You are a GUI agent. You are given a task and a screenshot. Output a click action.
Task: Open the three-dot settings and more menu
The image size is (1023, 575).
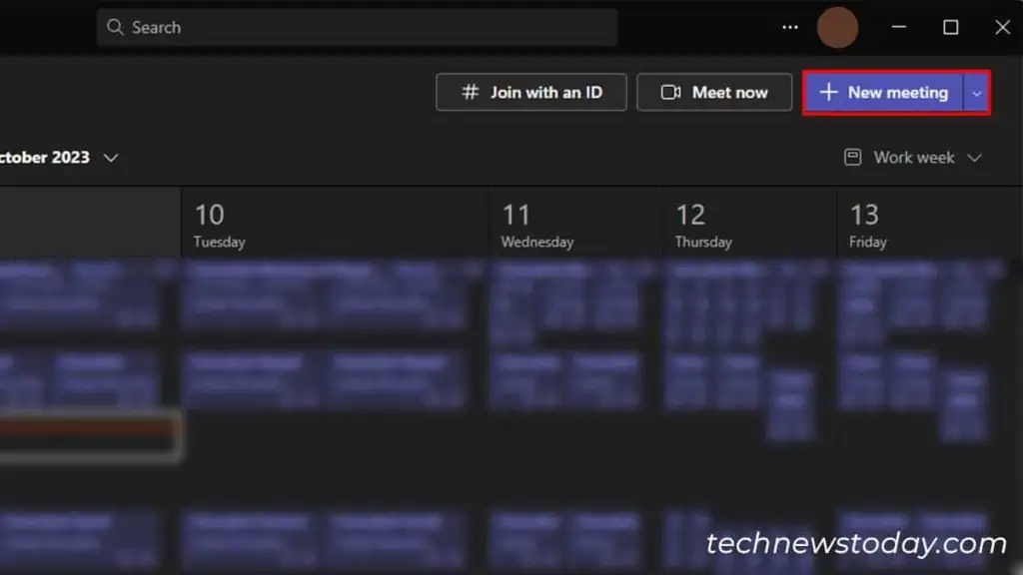click(x=790, y=27)
